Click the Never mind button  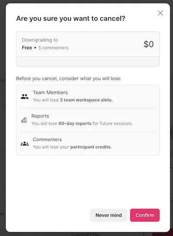pos(109,215)
